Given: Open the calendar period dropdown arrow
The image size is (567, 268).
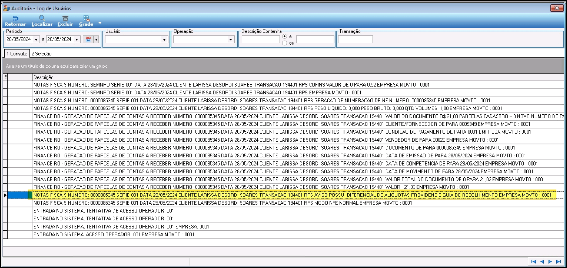Looking at the screenshot, I should tap(96, 39).
